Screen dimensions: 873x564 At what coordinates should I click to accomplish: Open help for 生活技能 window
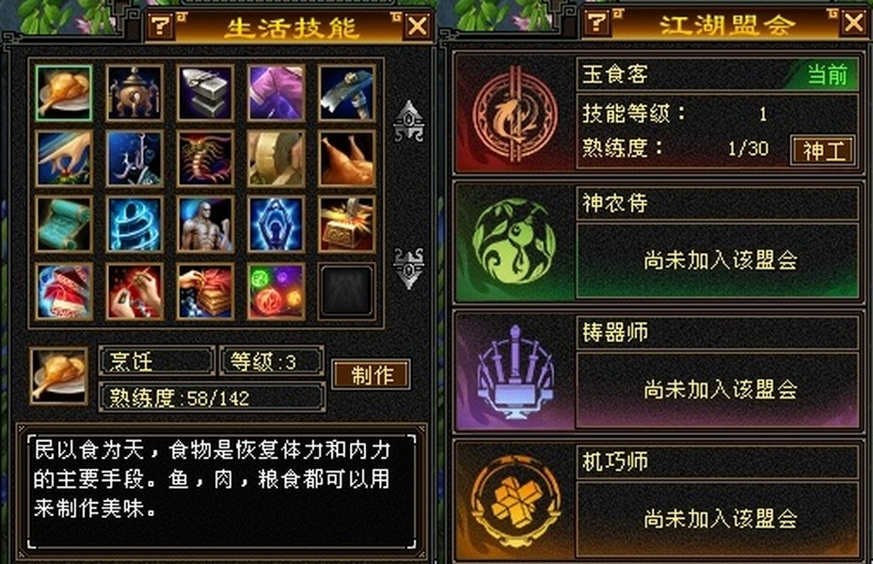click(x=161, y=25)
